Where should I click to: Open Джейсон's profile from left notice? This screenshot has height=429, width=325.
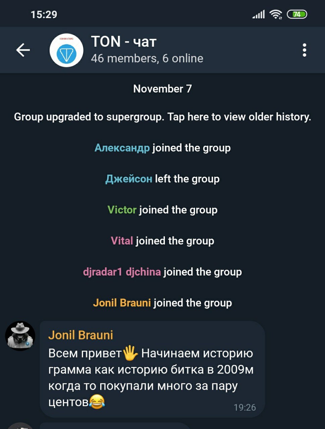(x=129, y=179)
